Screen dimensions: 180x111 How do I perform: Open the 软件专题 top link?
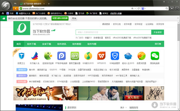pyautogui.click(x=128, y=24)
